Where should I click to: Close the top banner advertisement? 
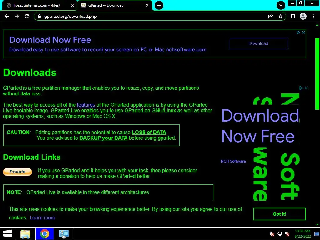click(304, 32)
